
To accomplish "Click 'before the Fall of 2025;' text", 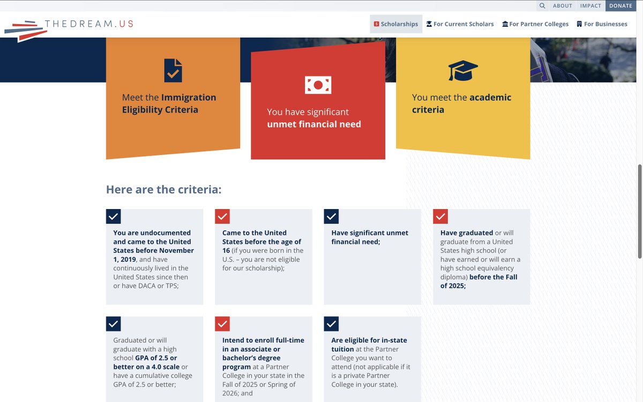I will [479, 281].
